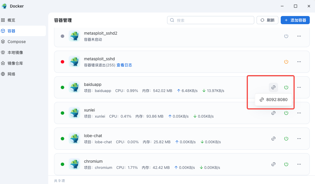The height and width of the screenshot is (184, 315).
Task: Click baiduapp memory value 542.02 MB
Action: [162, 91]
